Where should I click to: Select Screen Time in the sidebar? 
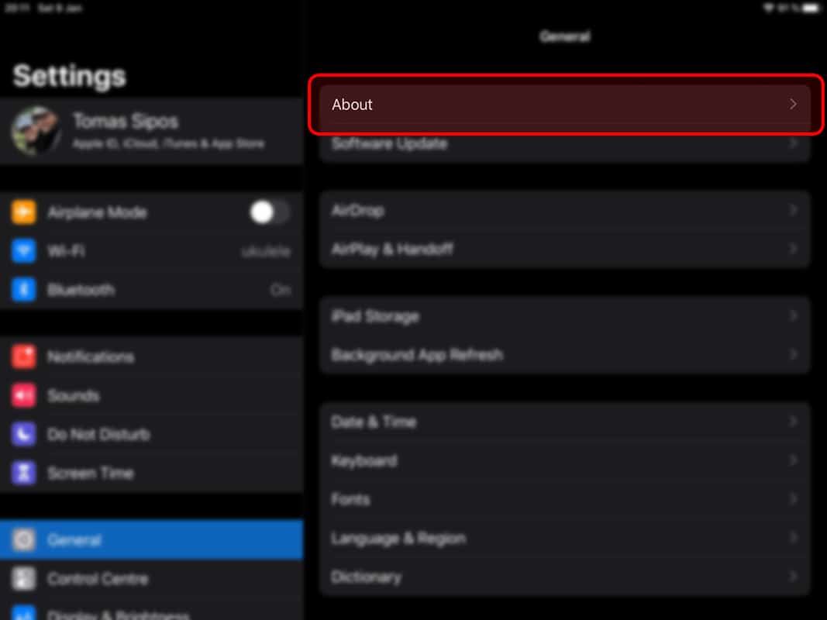152,473
